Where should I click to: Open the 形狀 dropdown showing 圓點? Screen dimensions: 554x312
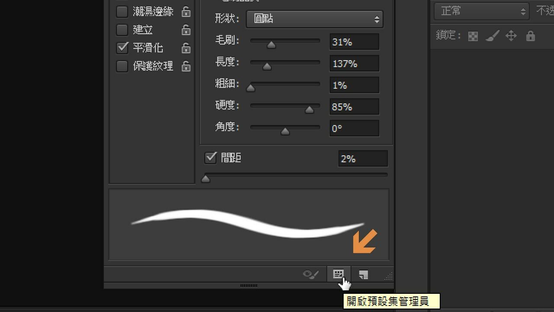click(314, 19)
